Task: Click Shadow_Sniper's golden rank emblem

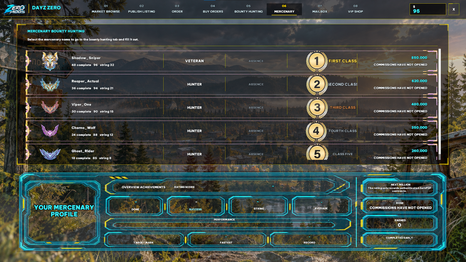Action: (x=50, y=61)
